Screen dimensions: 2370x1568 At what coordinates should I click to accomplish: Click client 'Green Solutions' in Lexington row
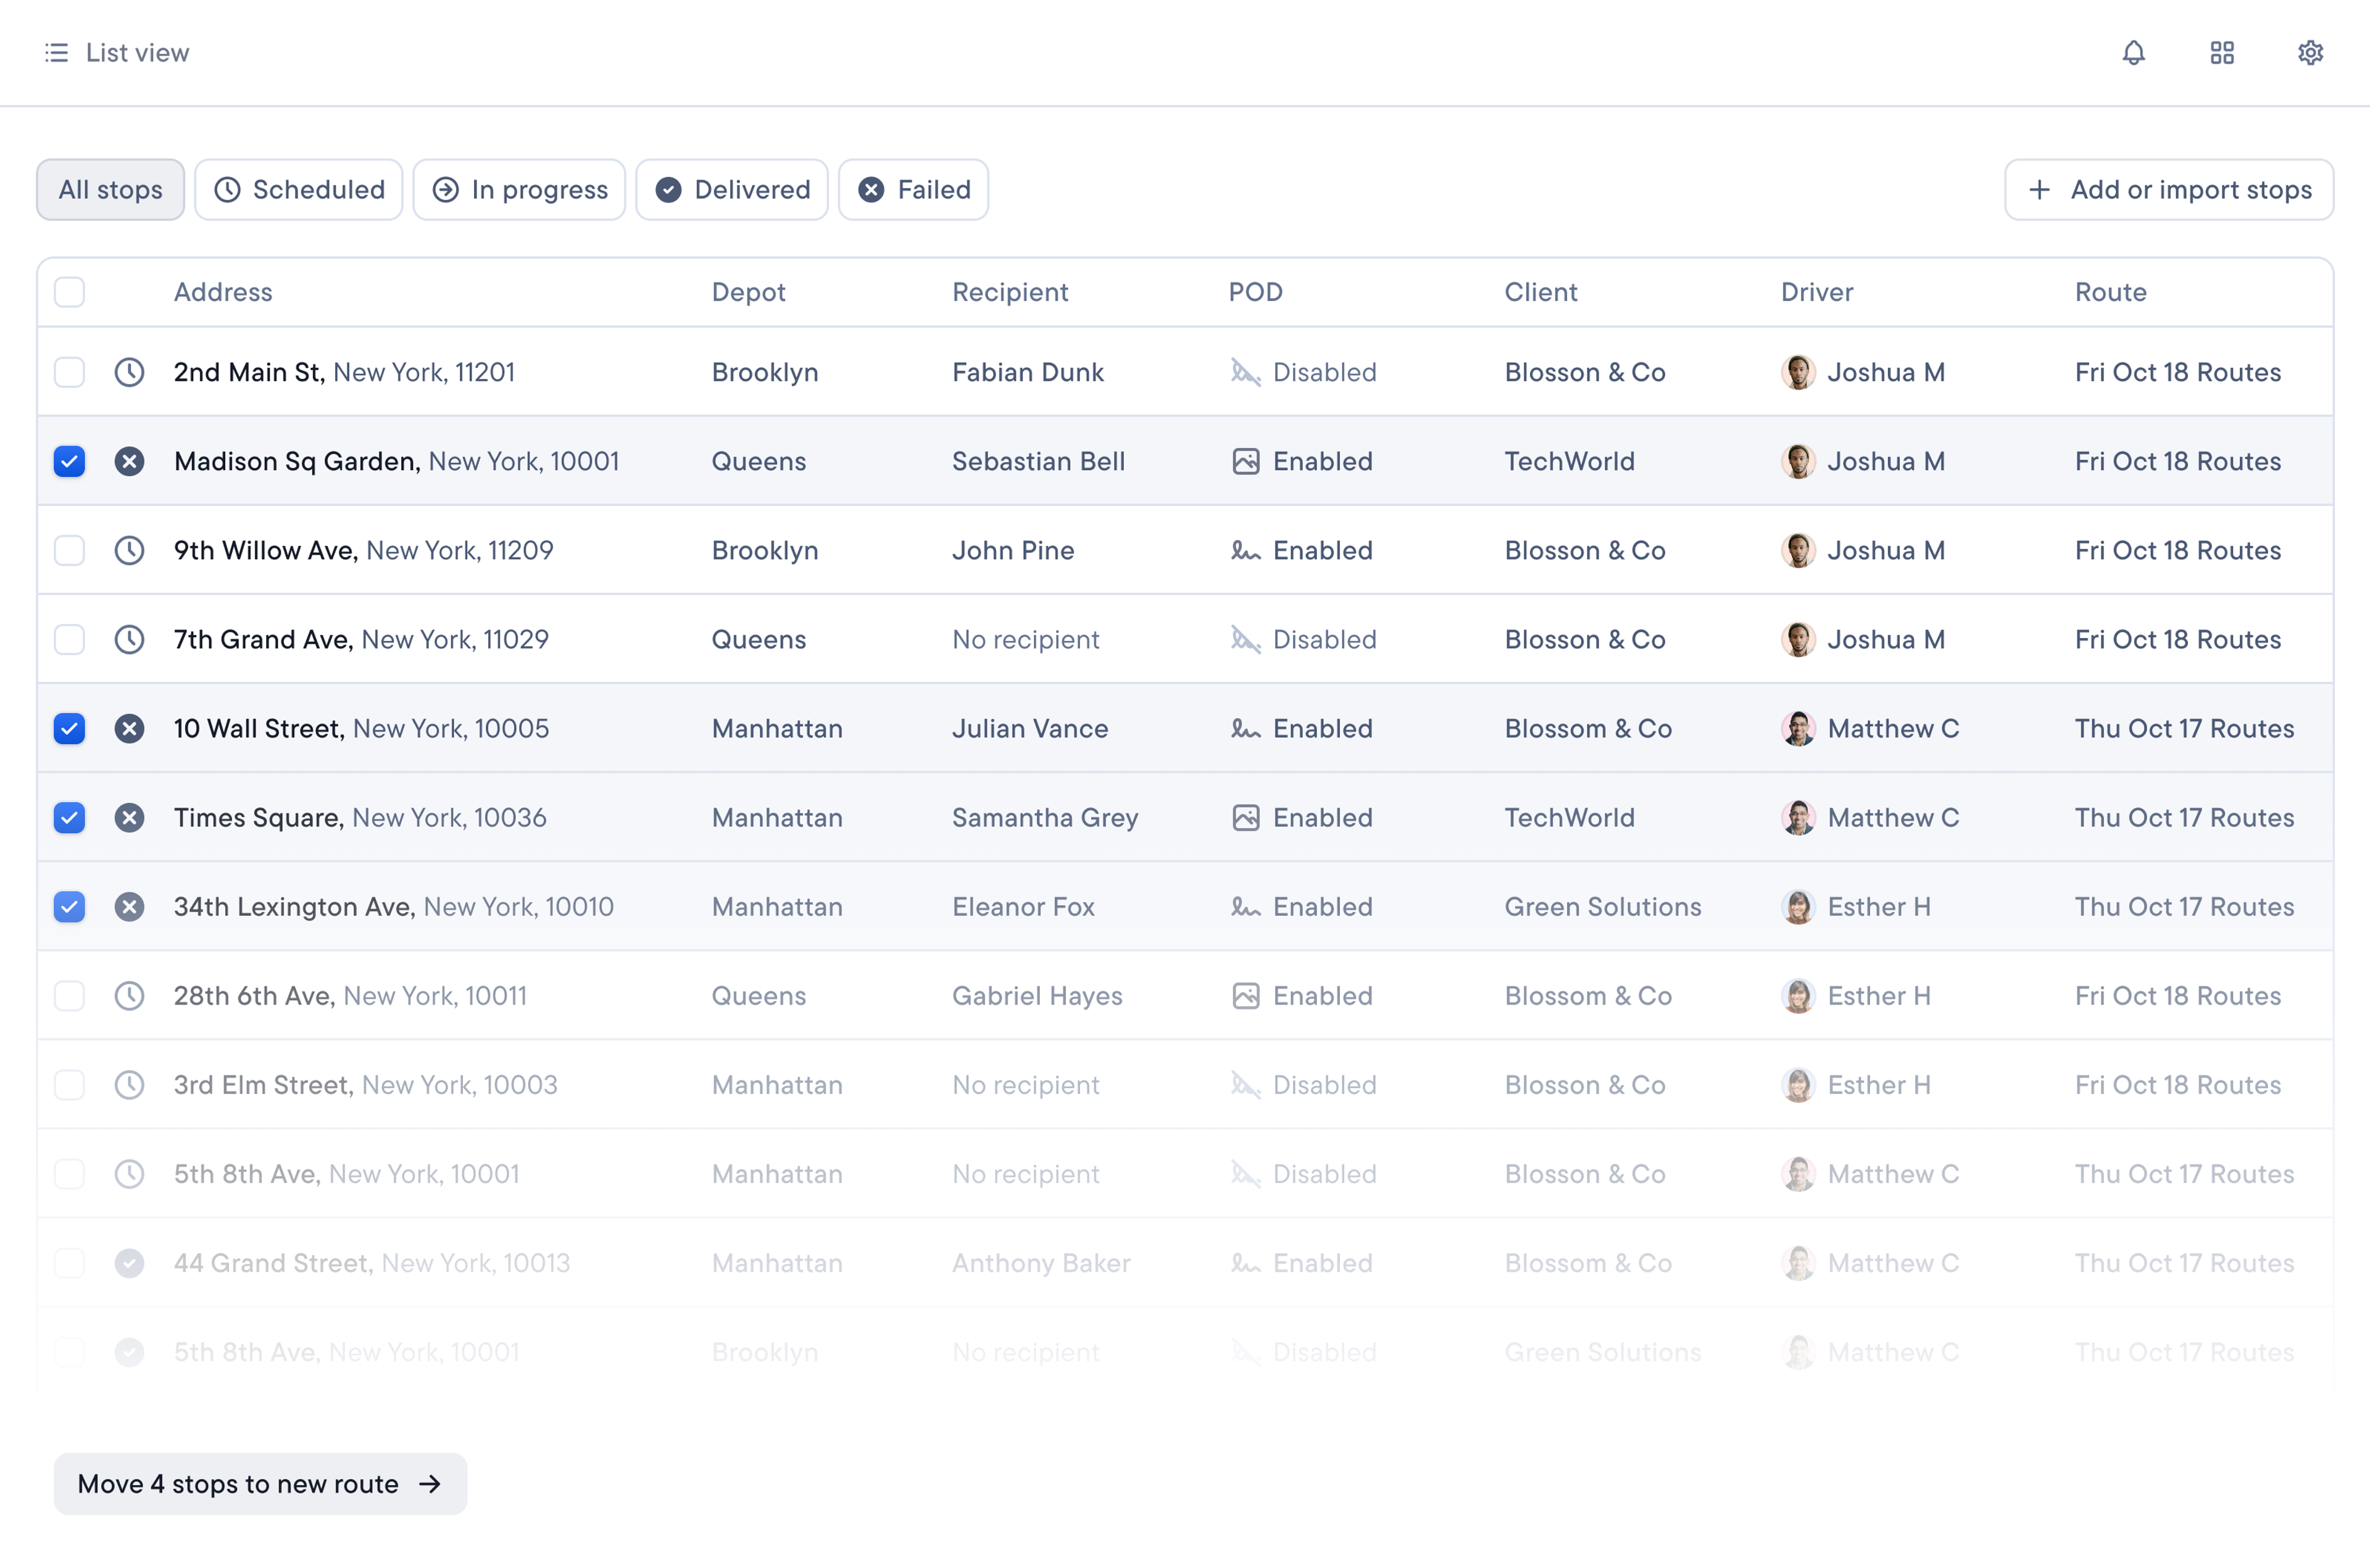tap(1603, 906)
